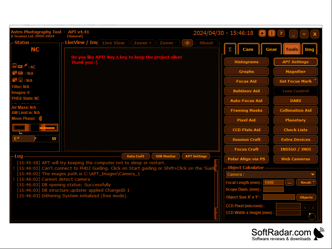The height and width of the screenshot is (249, 332).
Task: Open the Objects list button
Action: (306, 197)
